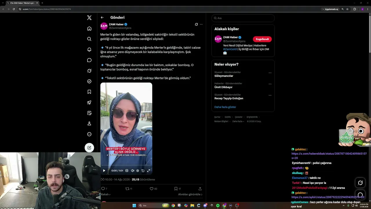Viewport: 371px width, 209px height.
Task: Click Daha fazla göster link
Action: [x=225, y=107]
